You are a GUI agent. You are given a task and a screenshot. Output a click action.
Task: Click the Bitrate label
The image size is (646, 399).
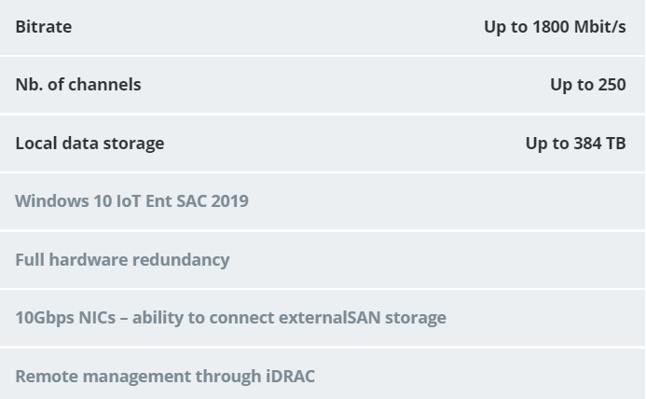pyautogui.click(x=43, y=27)
